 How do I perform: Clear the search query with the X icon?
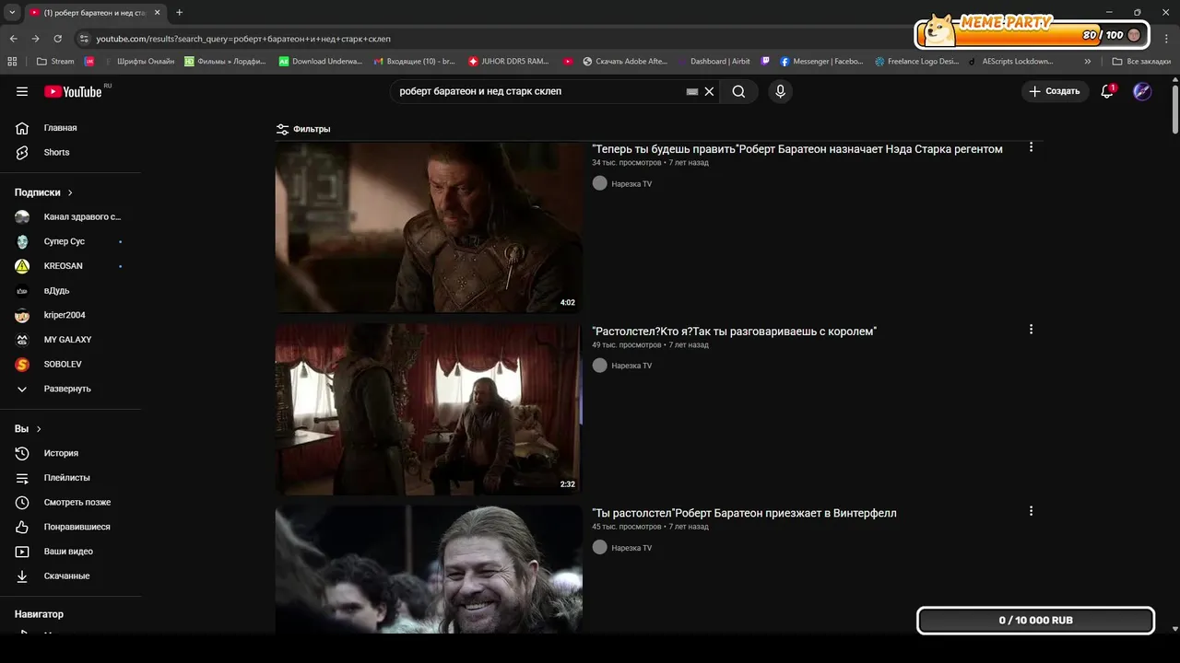[709, 91]
